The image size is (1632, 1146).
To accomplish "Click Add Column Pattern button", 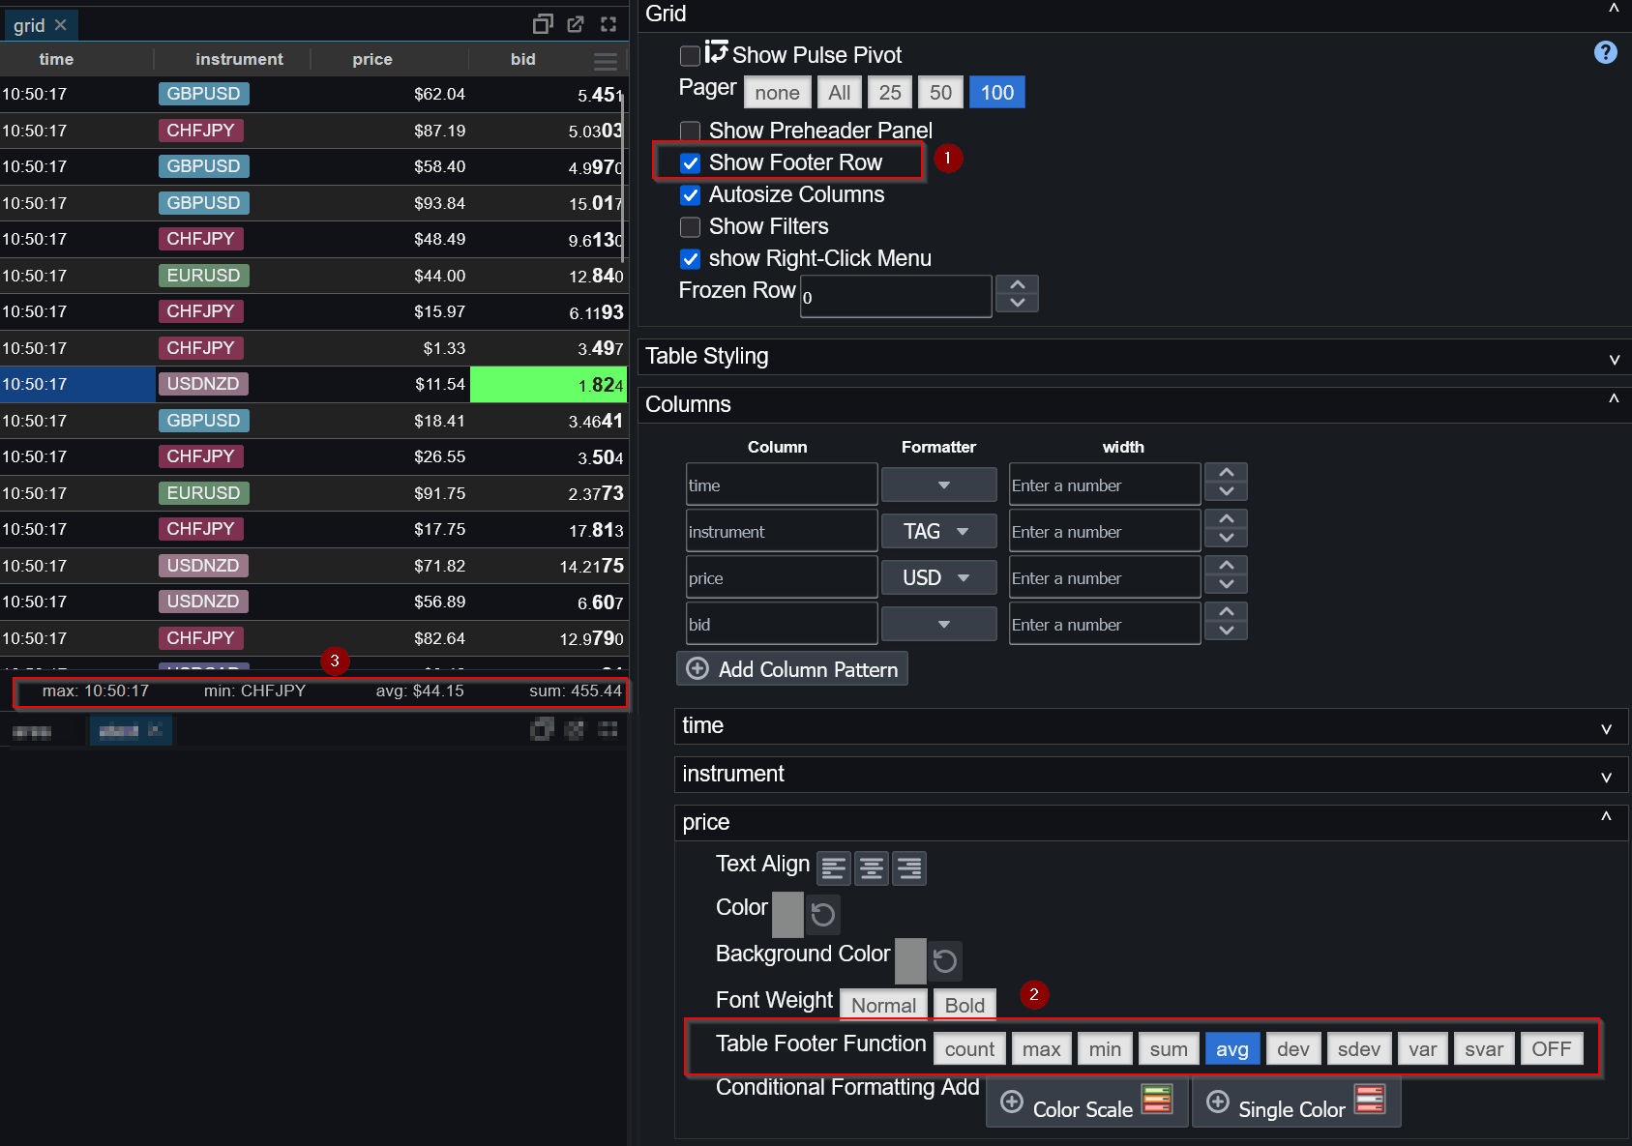I will click(792, 669).
